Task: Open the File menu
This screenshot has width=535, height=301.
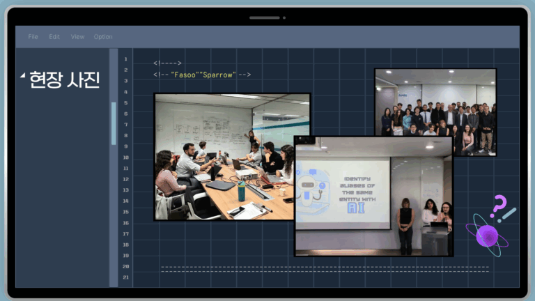Action: point(33,37)
